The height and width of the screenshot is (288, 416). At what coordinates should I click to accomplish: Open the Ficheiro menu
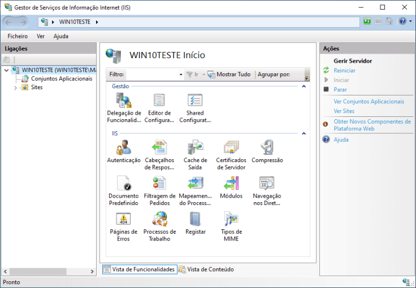click(x=18, y=36)
